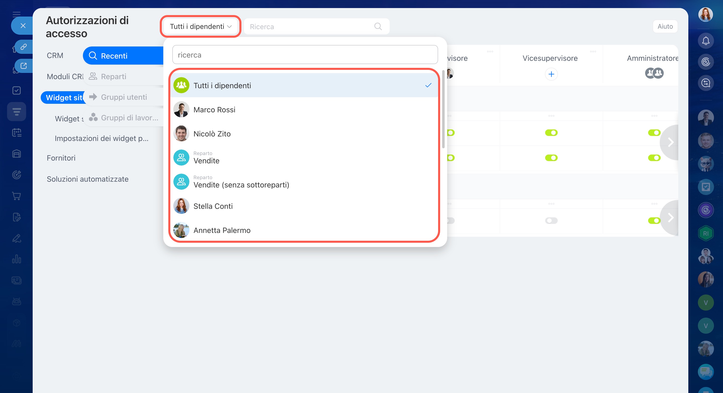Click the notifications bell icon
Viewport: 723px width, 393px height.
coord(705,41)
